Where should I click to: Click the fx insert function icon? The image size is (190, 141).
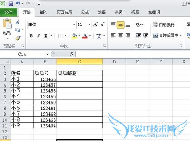[72, 54]
